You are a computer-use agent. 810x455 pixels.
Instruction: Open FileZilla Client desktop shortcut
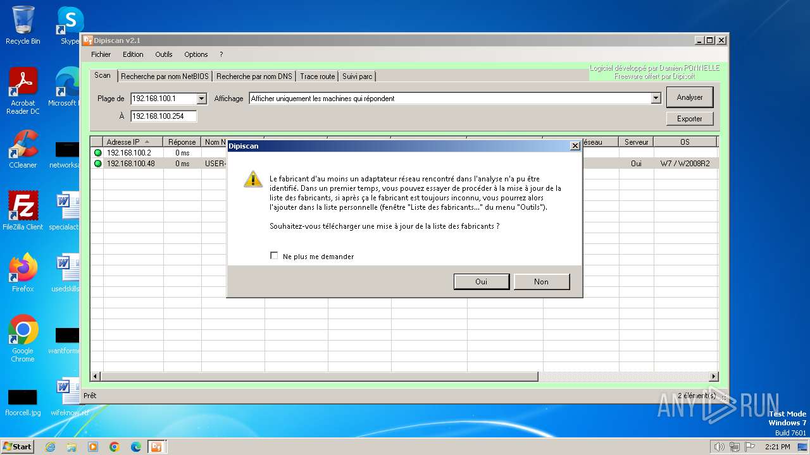click(23, 210)
